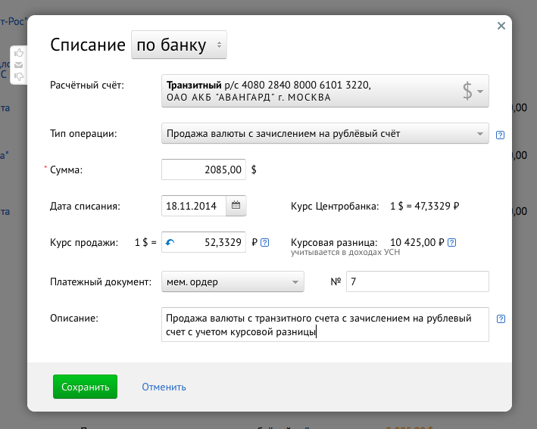Screen dimensions: 537x429
Task: Click the thumbs-up icon in the side feedback panel
Action: click(x=19, y=53)
